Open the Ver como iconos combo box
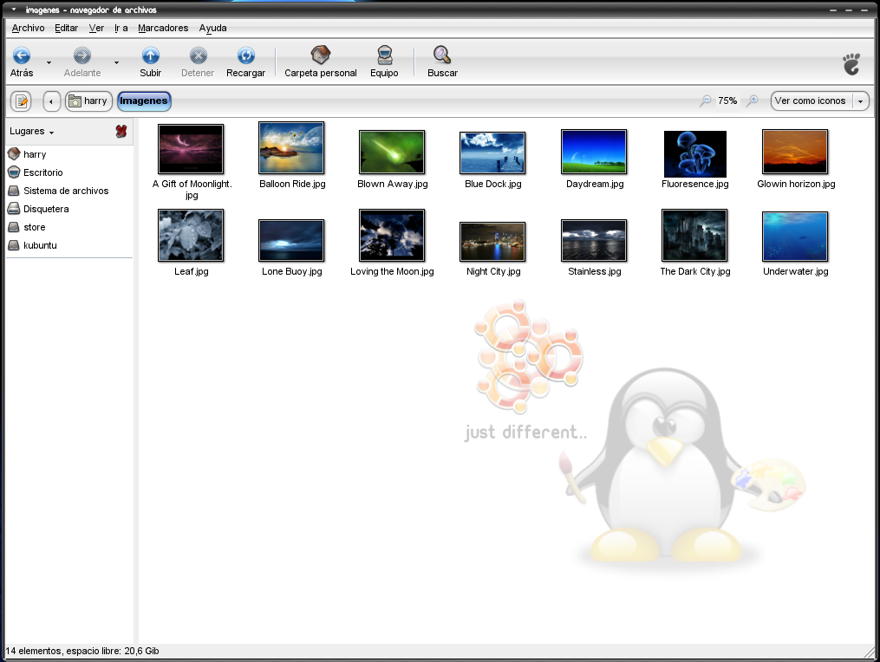The width and height of the screenshot is (880, 662). point(820,101)
